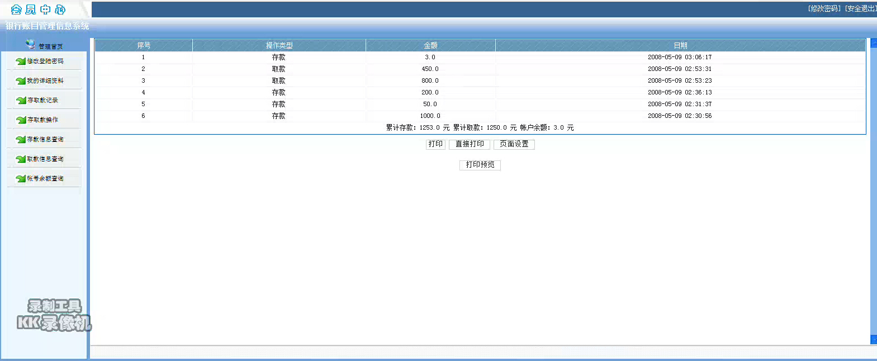Viewport: 877px width, 361px height.
Task: Click the amount 50.0 in row 5
Action: click(430, 104)
